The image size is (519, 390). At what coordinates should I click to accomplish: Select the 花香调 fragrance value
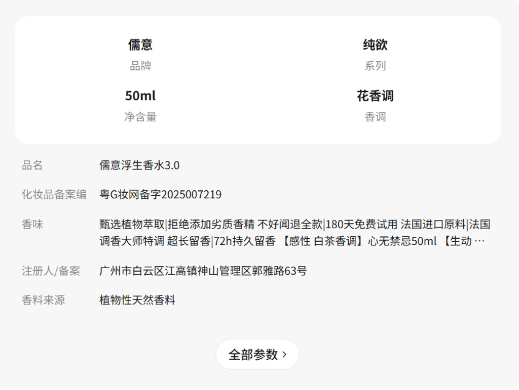375,96
